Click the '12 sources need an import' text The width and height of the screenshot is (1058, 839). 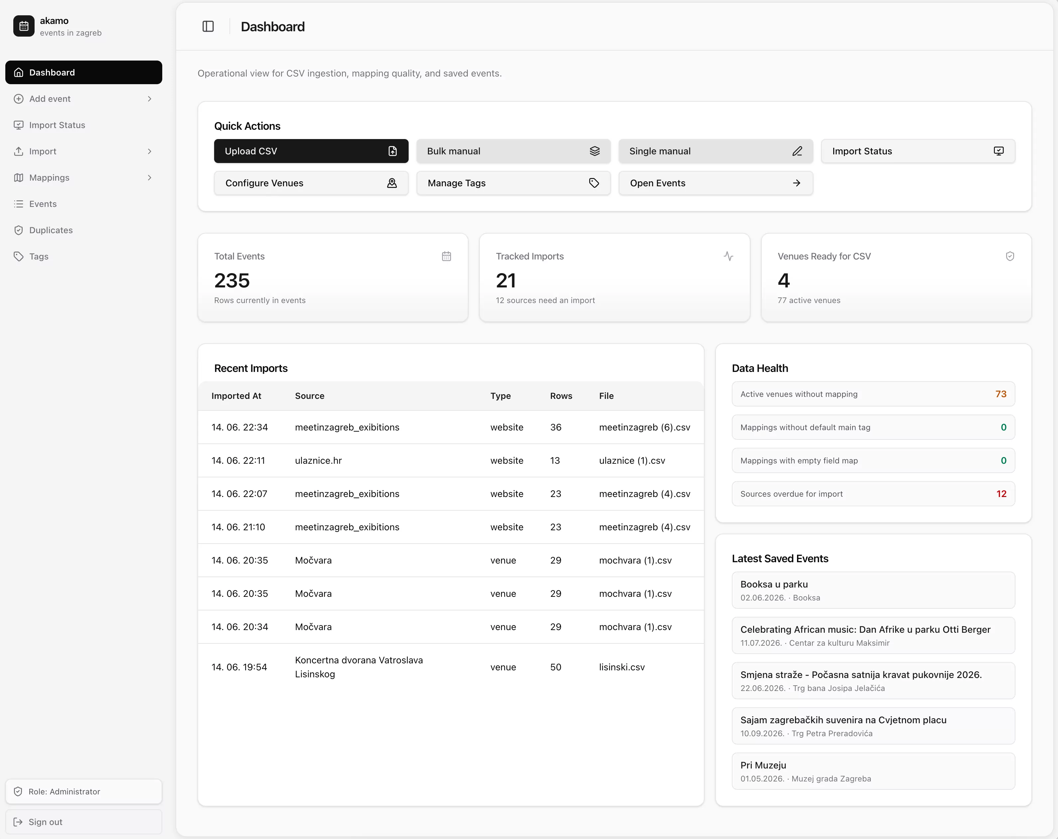coord(545,300)
